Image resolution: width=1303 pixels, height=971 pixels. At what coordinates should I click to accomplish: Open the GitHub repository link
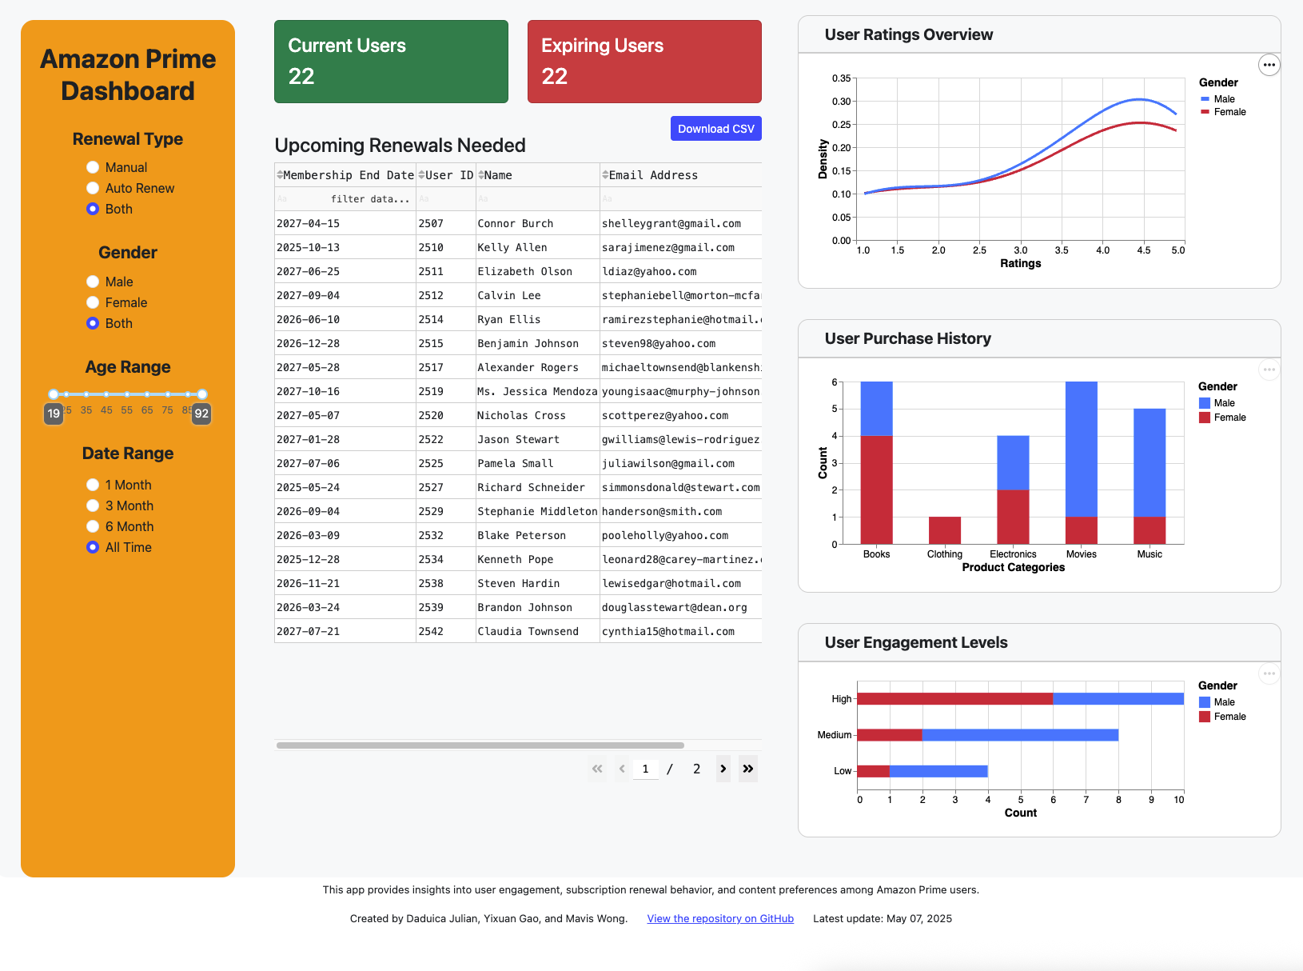click(720, 918)
